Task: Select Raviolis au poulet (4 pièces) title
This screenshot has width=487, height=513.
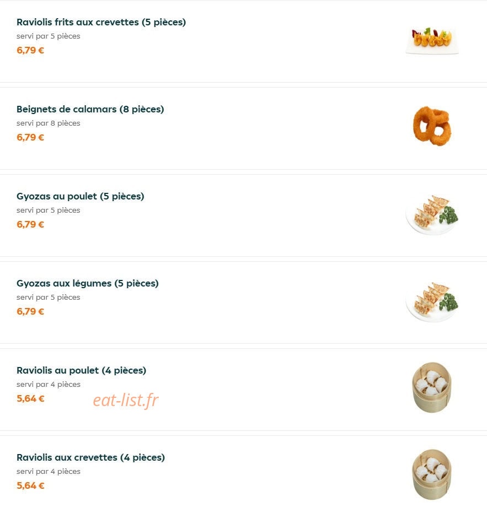Action: pos(81,370)
